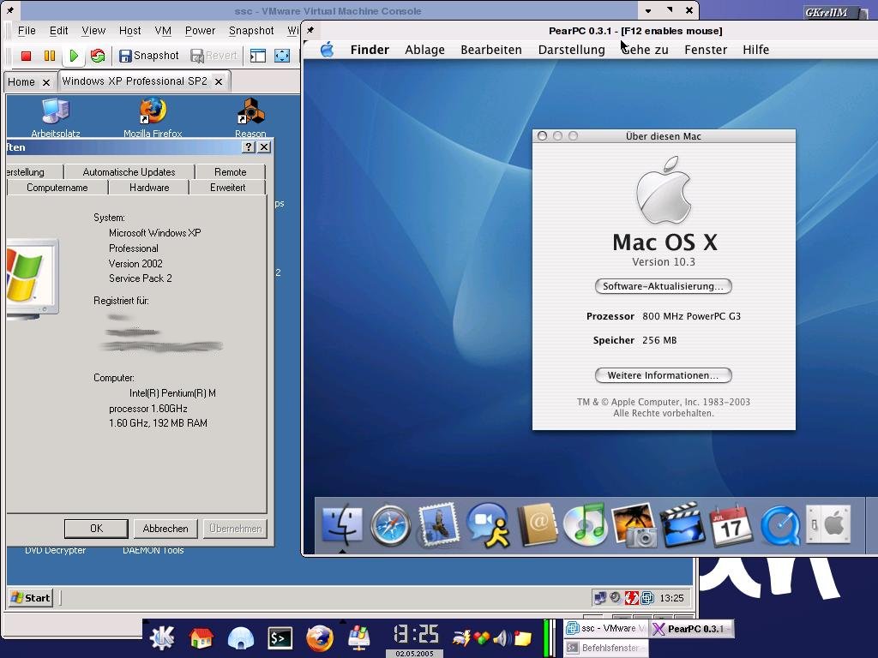878x658 pixels.
Task: Open the VMware View menu
Action: [93, 31]
